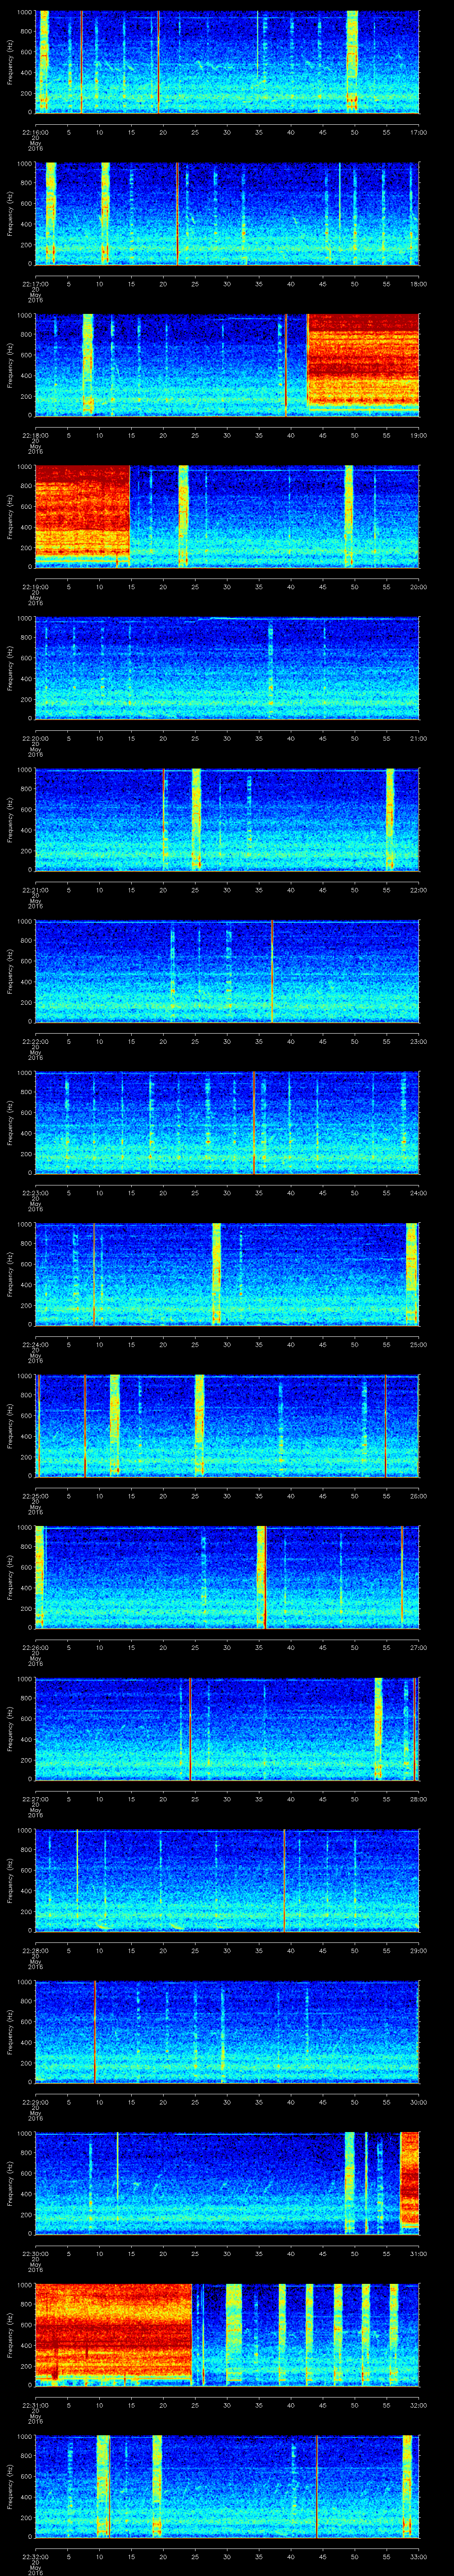This screenshot has width=454, height=2576.
Task: Click the '22:19:00' start time label
Action: [35, 587]
